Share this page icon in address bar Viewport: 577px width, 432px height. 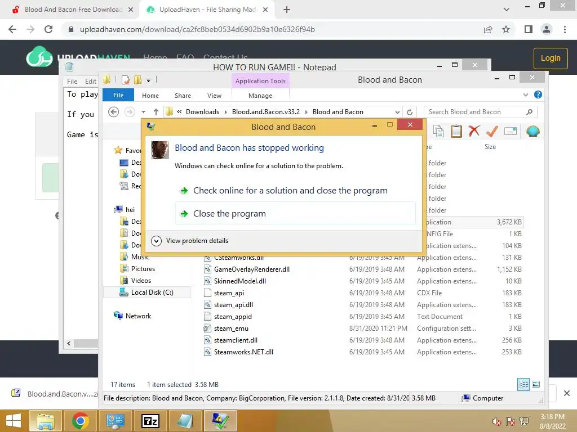488,29
